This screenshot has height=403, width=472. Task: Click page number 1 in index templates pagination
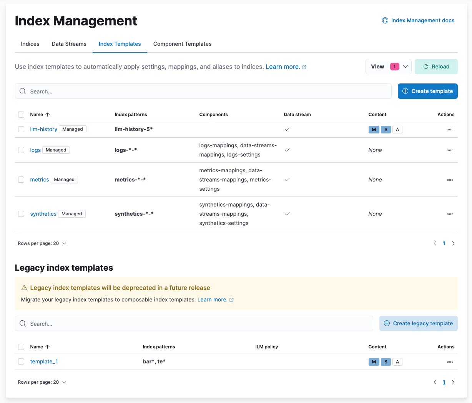click(x=444, y=243)
